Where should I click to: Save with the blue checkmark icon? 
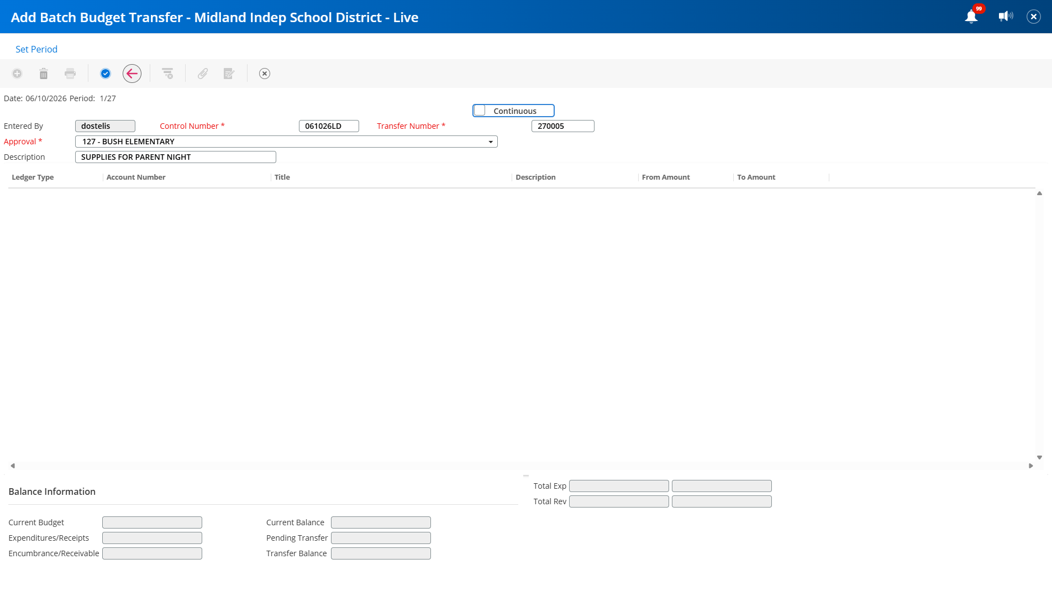[x=106, y=74]
